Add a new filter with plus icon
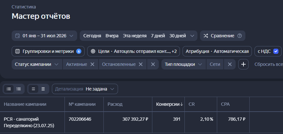Screen dimensions: 283x134 [x=243, y=64]
